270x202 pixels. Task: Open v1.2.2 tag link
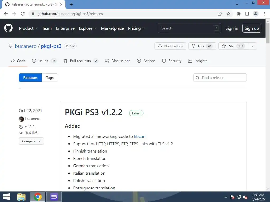pyautogui.click(x=30, y=127)
